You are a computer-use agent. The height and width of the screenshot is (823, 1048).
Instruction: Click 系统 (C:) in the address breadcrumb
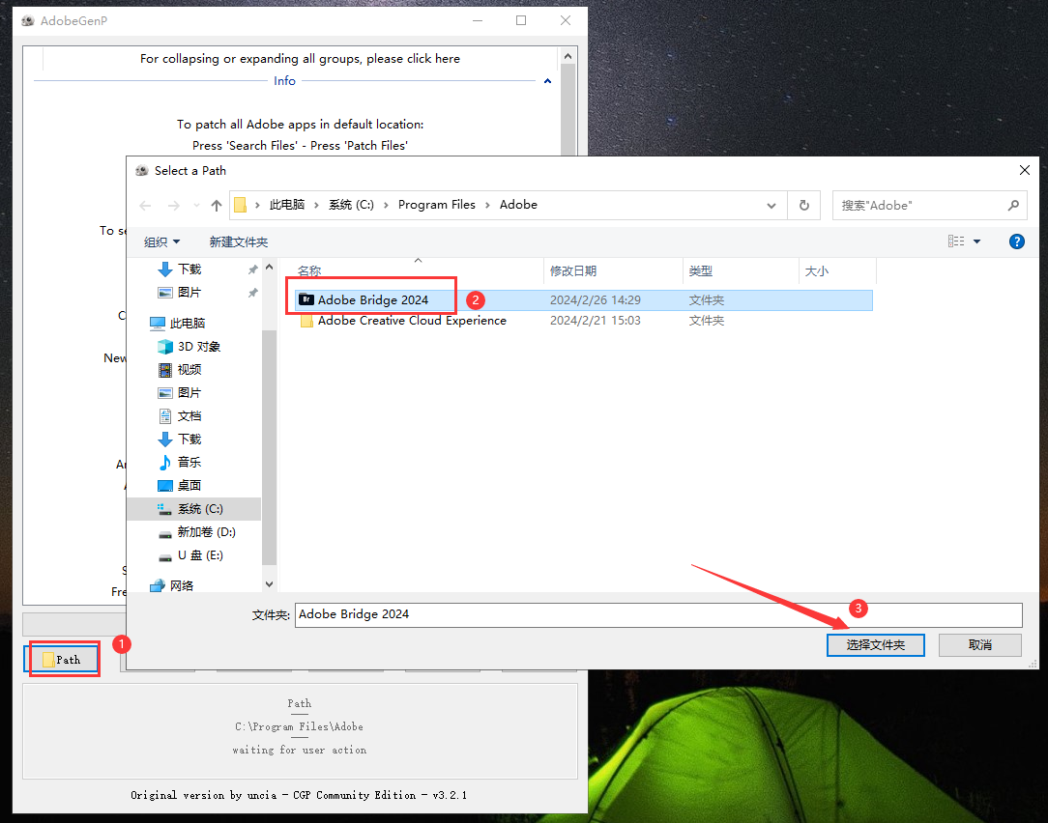tap(351, 205)
